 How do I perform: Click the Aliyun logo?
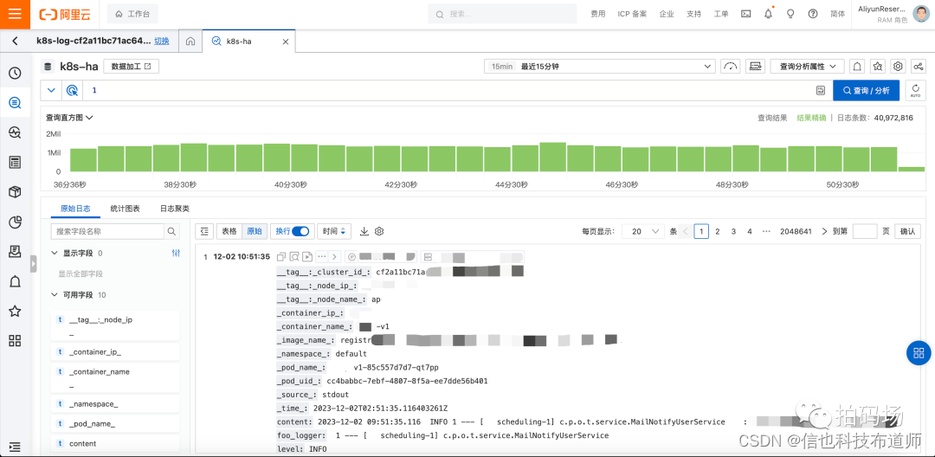66,14
